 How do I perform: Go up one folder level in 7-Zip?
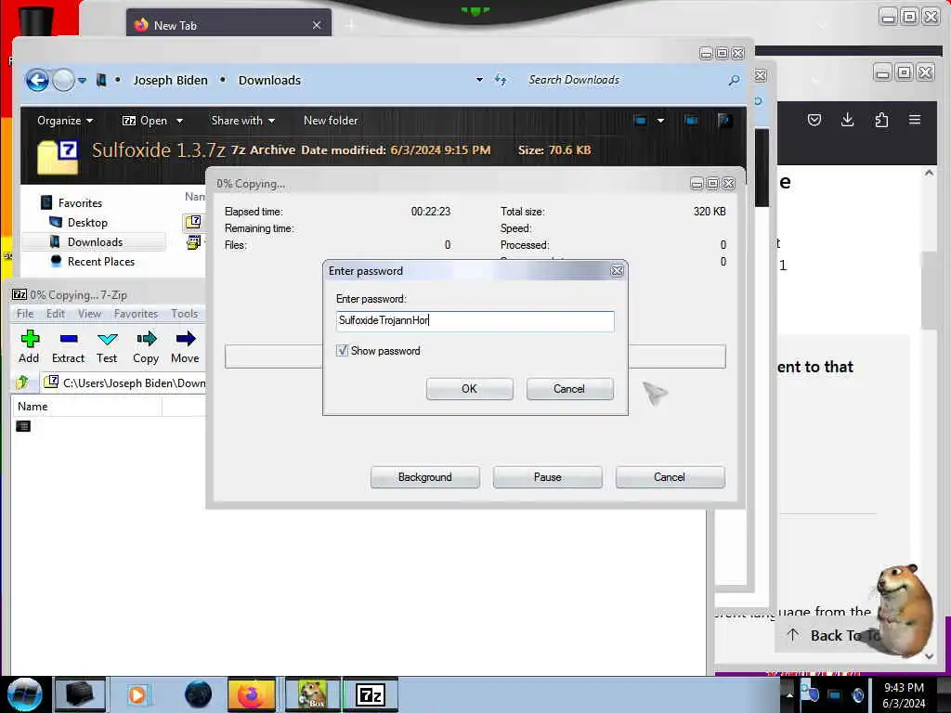tap(22, 382)
